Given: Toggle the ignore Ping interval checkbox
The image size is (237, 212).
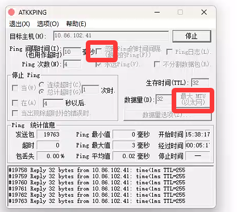Looking at the screenshot, I should click(99, 52).
